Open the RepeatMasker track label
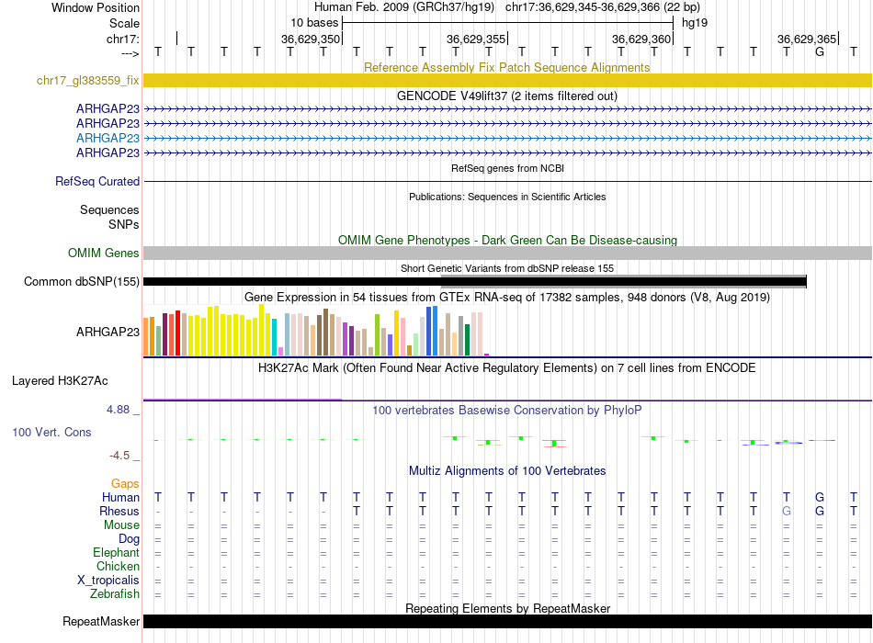Viewport: 873px width, 643px height. tap(101, 622)
